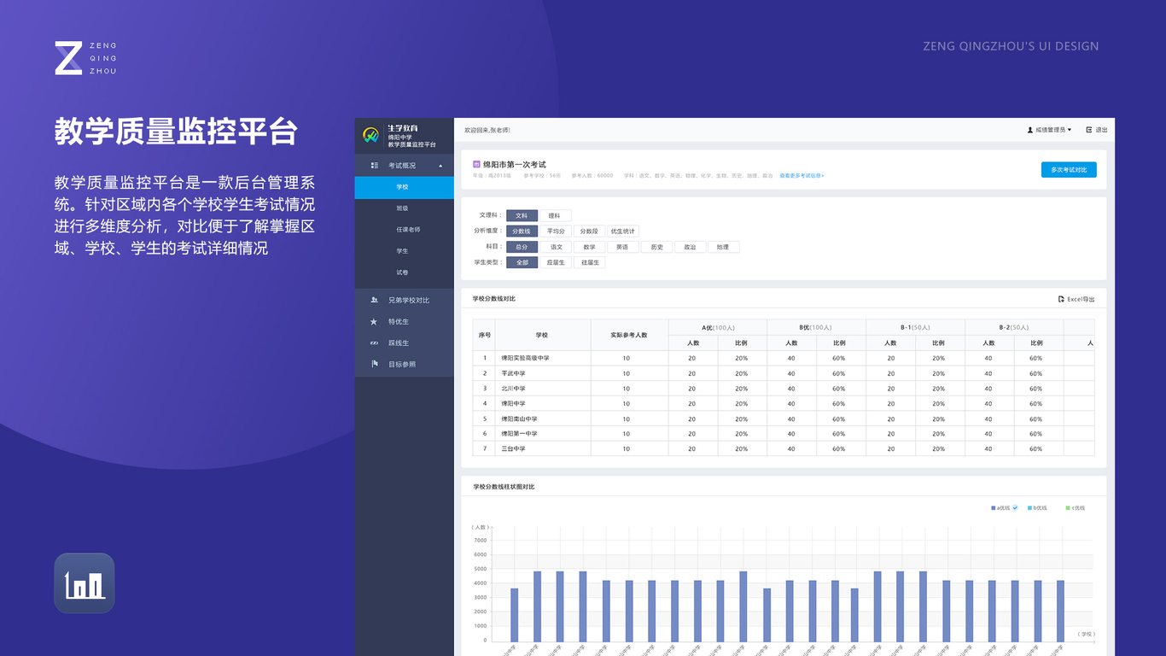Choose the 政治 subject filter
1166x656 pixels.
tap(690, 247)
